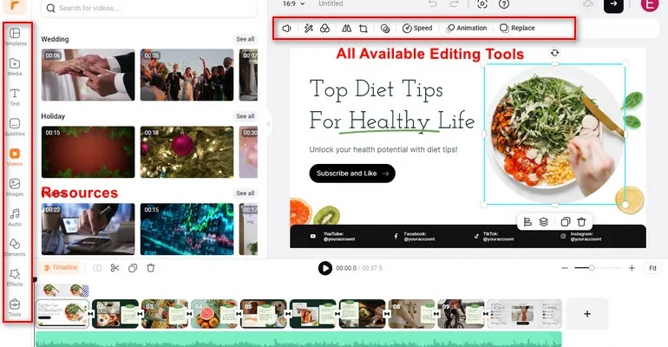This screenshot has width=668, height=347.
Task: Select 'Unlock your health potential' subtitle text
Action: [x=383, y=149]
